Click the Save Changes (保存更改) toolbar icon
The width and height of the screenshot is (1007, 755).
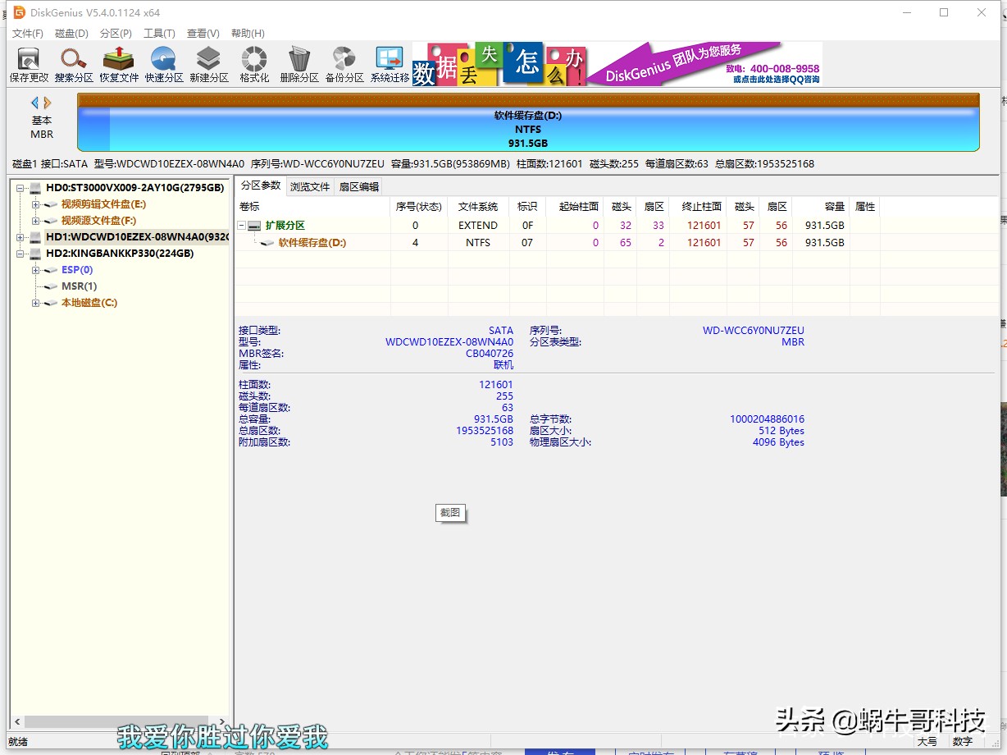(x=29, y=65)
